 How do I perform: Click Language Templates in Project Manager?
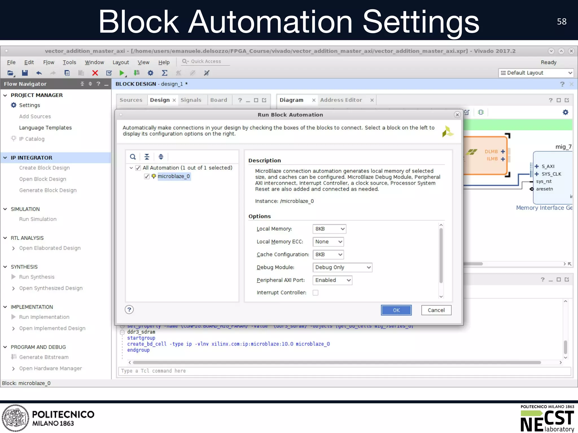tap(45, 128)
